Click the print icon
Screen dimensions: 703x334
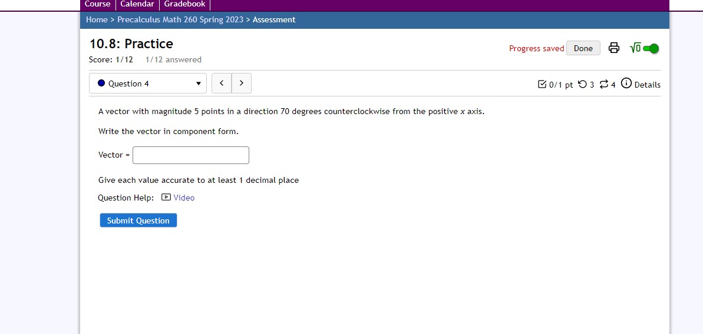coord(614,48)
